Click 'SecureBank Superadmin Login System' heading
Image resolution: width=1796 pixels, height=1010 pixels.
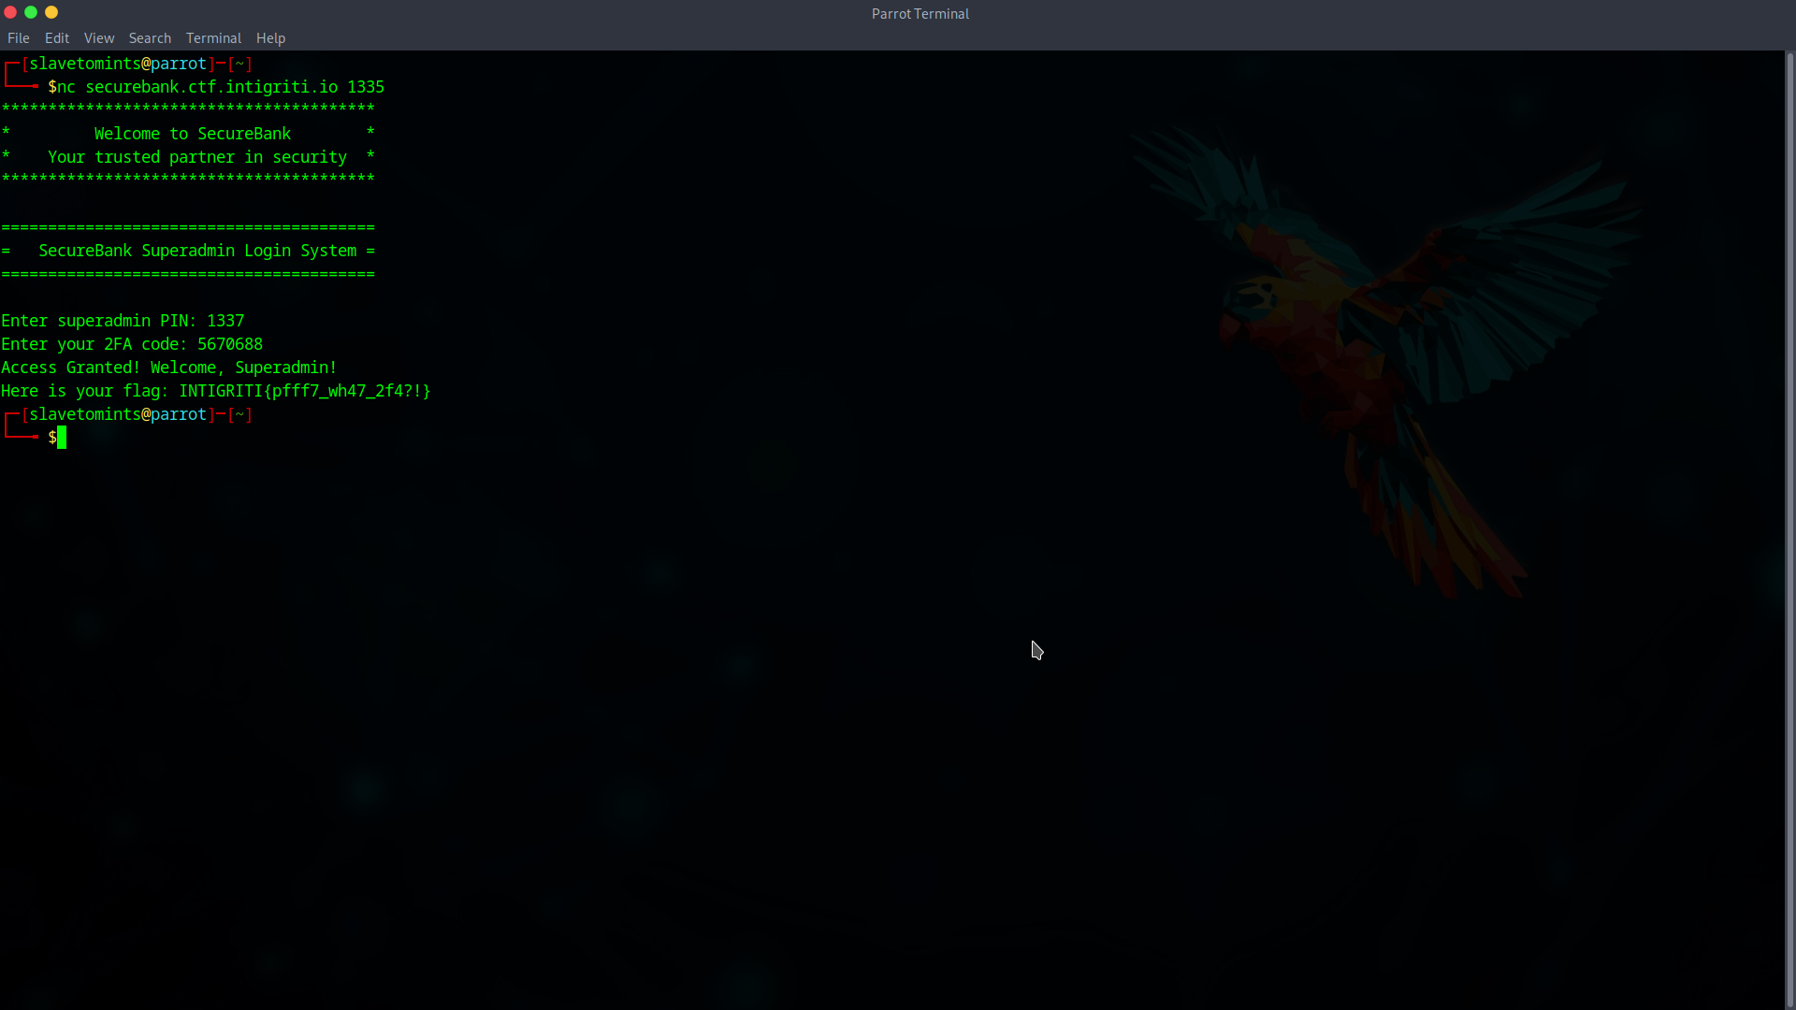point(197,251)
